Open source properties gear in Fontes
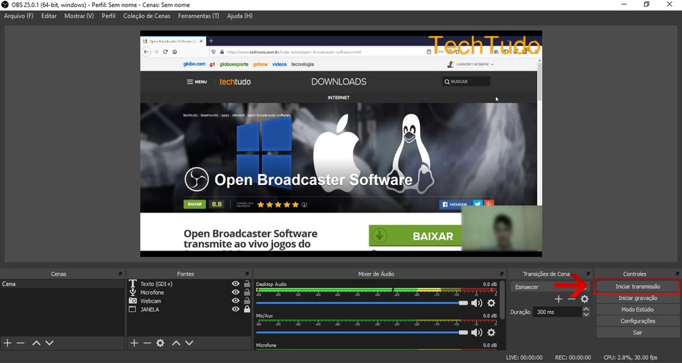 pyautogui.click(x=161, y=343)
